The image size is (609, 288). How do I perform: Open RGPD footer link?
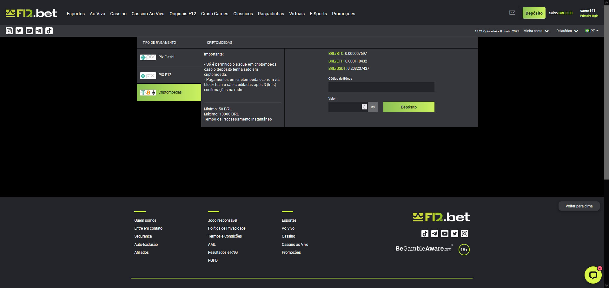pyautogui.click(x=213, y=260)
